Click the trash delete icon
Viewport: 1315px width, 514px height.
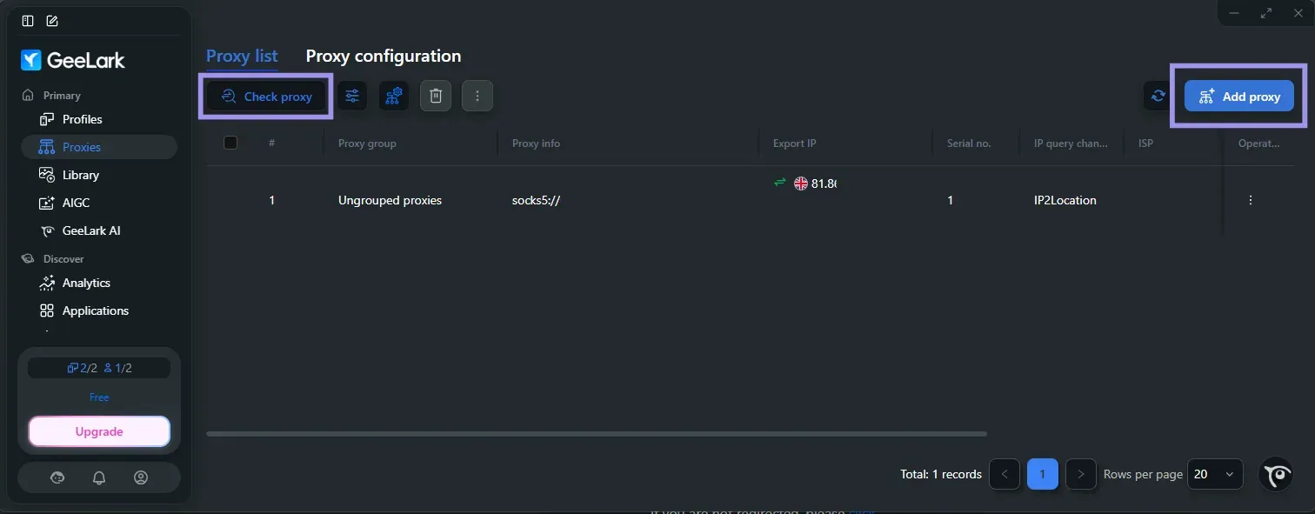click(x=436, y=97)
